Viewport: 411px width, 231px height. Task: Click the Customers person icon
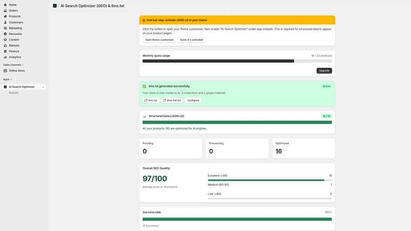[5, 22]
